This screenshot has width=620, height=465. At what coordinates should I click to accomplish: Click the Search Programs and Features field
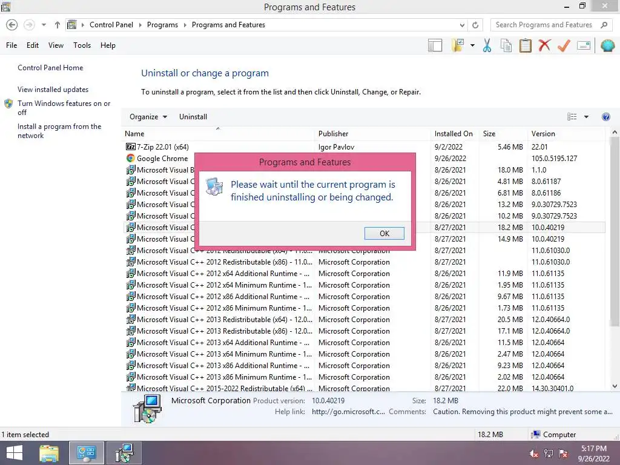click(552, 25)
